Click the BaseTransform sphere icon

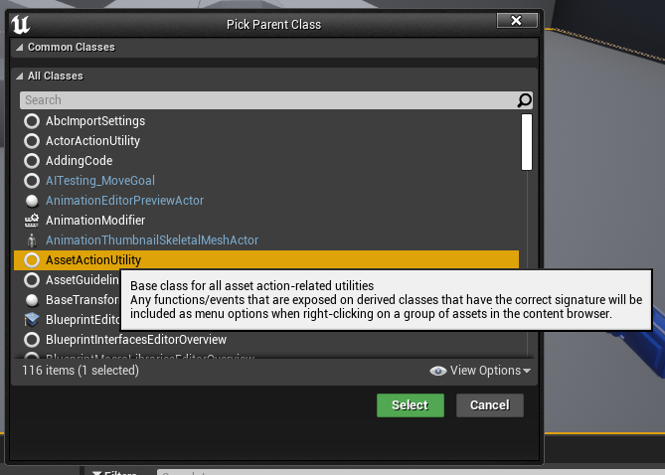[x=32, y=300]
